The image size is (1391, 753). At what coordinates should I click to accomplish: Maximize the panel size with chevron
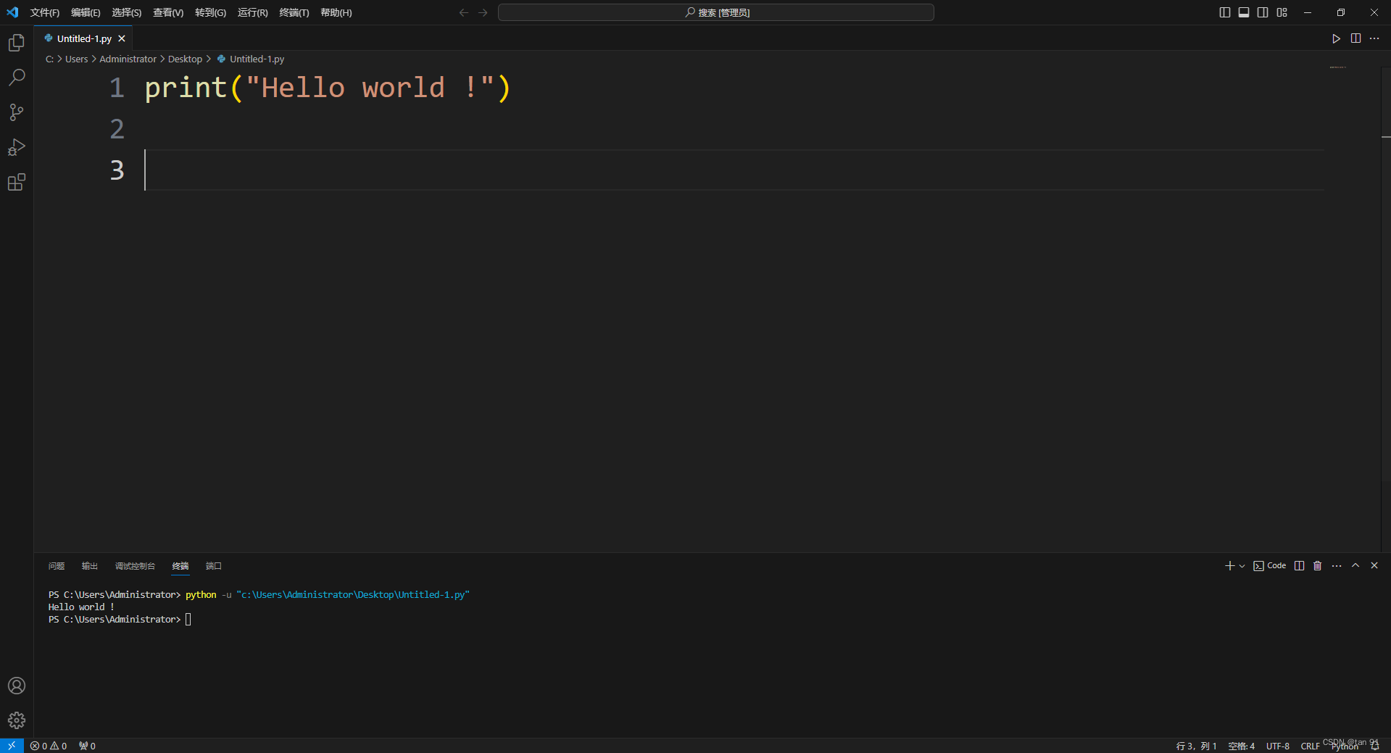click(x=1355, y=566)
